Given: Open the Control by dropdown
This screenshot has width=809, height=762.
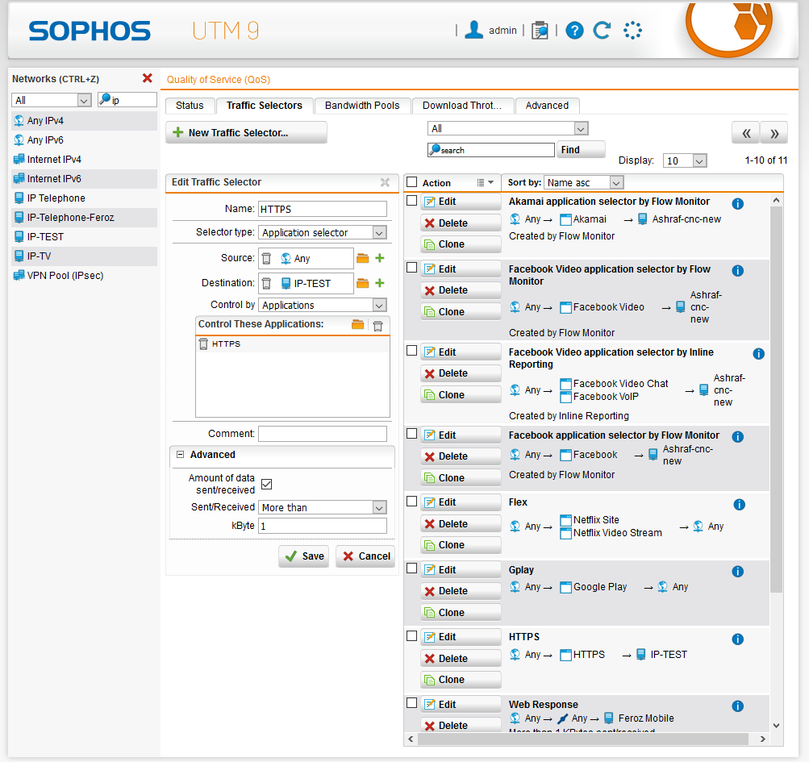Looking at the screenshot, I should pyautogui.click(x=323, y=305).
